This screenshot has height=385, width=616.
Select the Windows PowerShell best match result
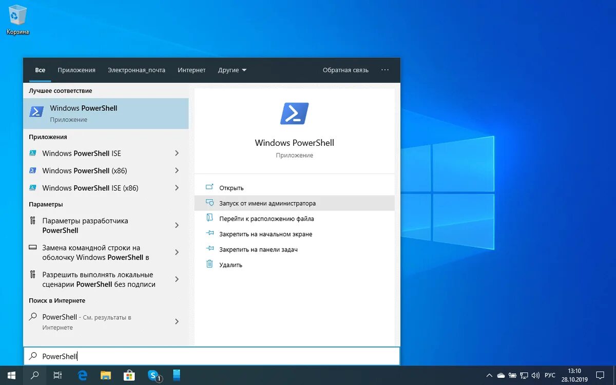[x=106, y=113]
